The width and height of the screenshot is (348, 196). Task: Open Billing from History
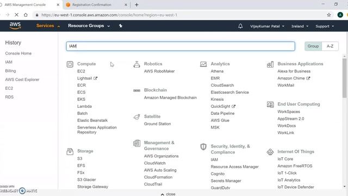tap(10, 71)
